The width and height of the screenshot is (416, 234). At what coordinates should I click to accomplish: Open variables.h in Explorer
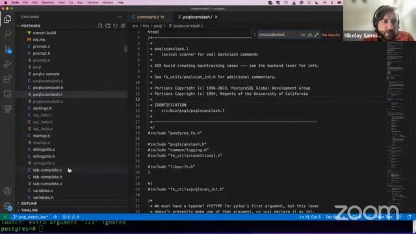(x=44, y=198)
